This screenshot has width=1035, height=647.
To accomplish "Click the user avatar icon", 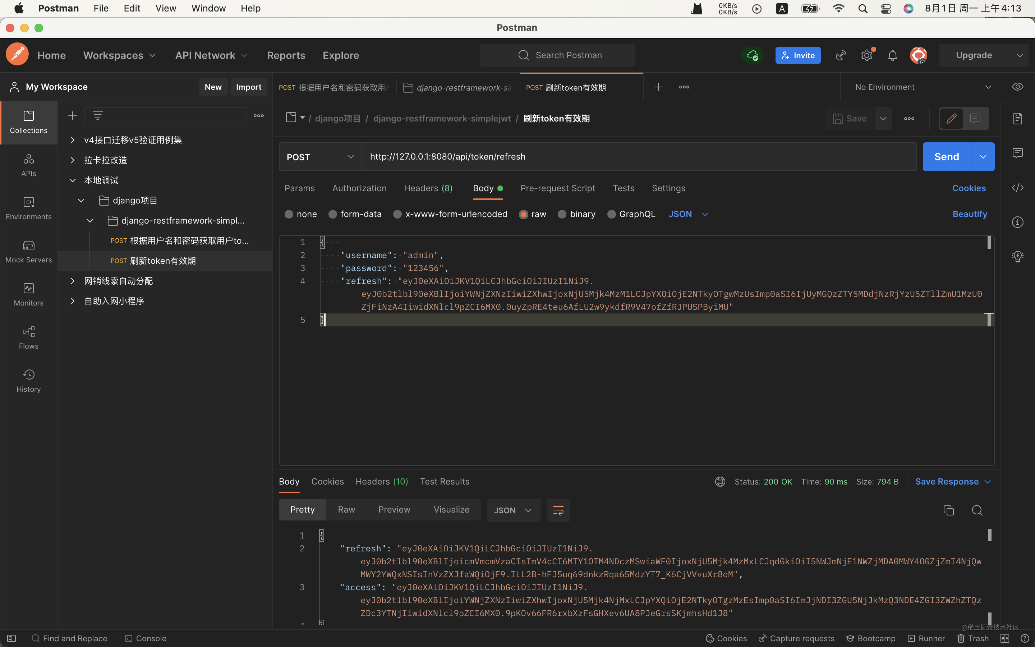I will pos(918,55).
